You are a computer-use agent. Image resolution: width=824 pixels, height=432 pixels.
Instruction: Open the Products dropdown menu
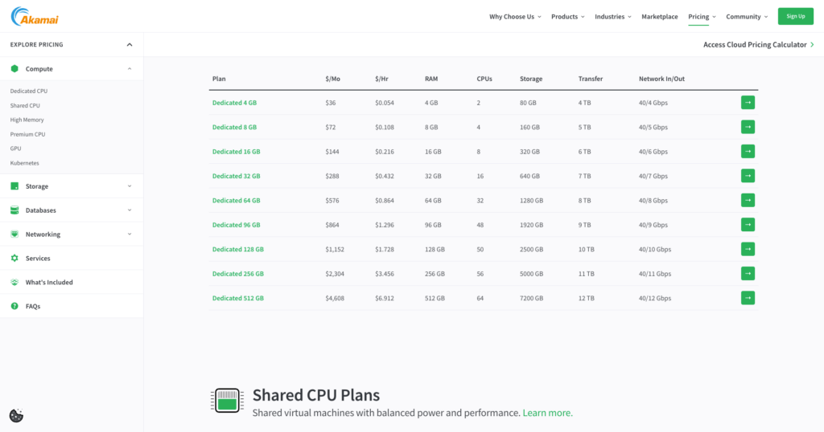point(567,17)
